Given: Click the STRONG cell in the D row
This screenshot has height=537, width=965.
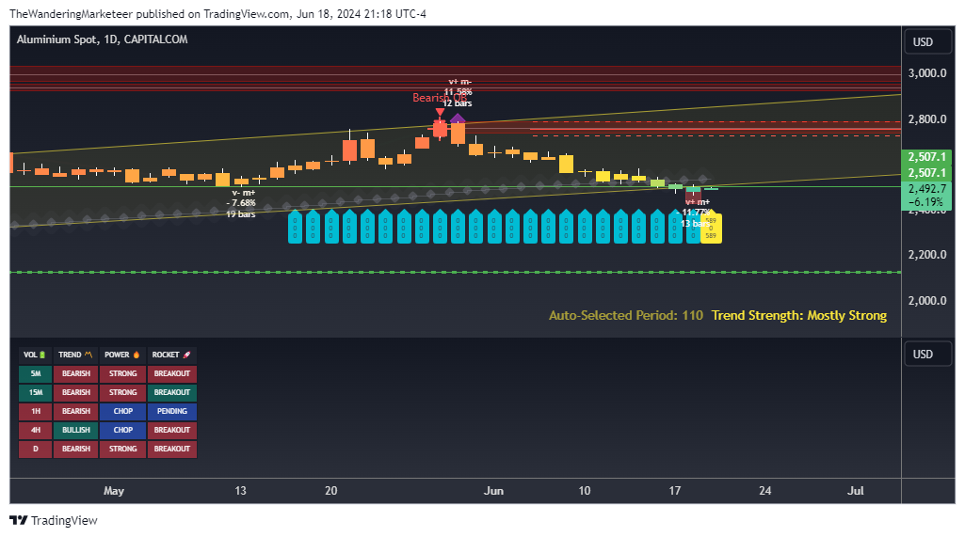Looking at the screenshot, I should pos(122,449).
